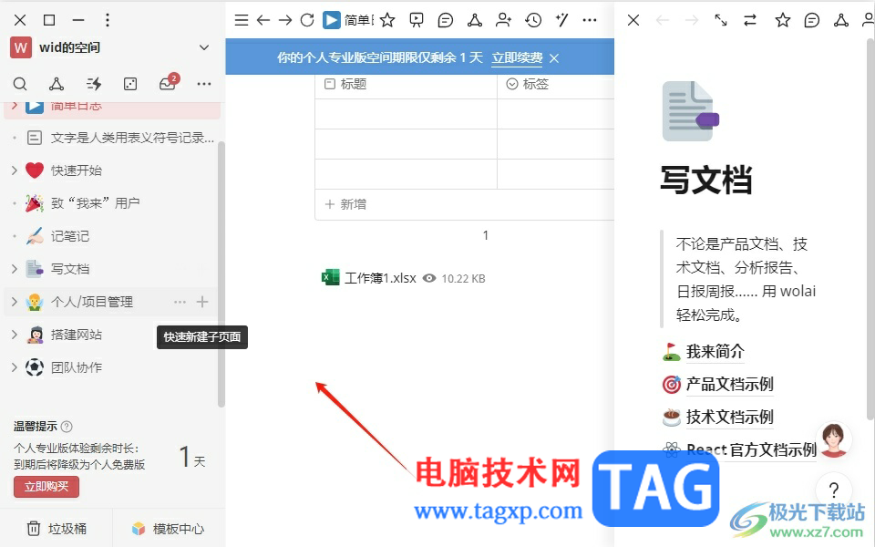Image resolution: width=875 pixels, height=547 pixels.
Task: Open comments icon in main toolbar
Action: click(446, 21)
